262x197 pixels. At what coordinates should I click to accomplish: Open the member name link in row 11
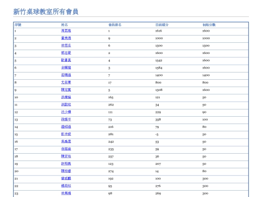[x=66, y=105]
